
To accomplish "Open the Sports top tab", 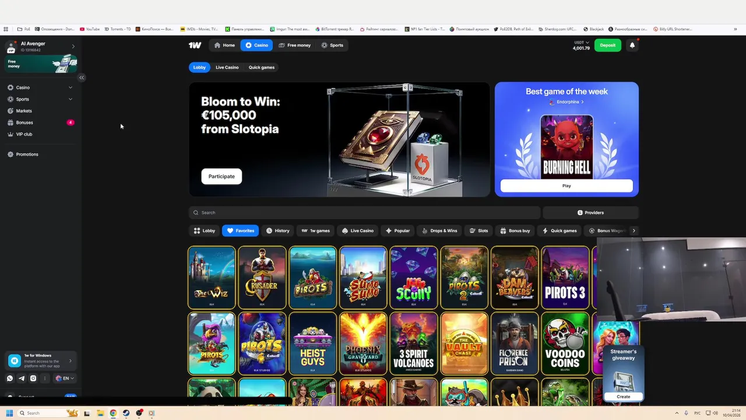I will (x=332, y=45).
